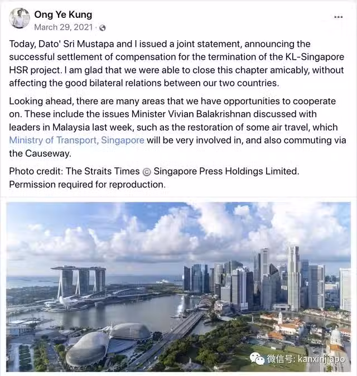
Task: Open Ong Ye Kung's profile picture
Action: [x=19, y=18]
